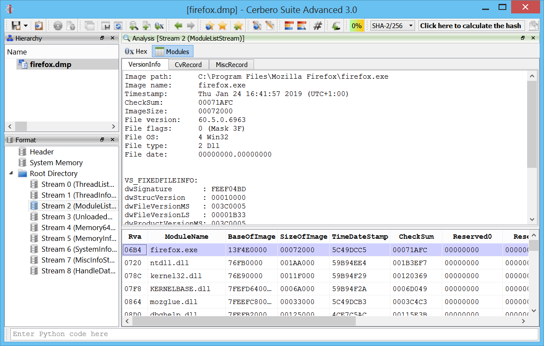The image size is (544, 346).
Task: Click the green curved arrow icon
Action: click(x=336, y=26)
